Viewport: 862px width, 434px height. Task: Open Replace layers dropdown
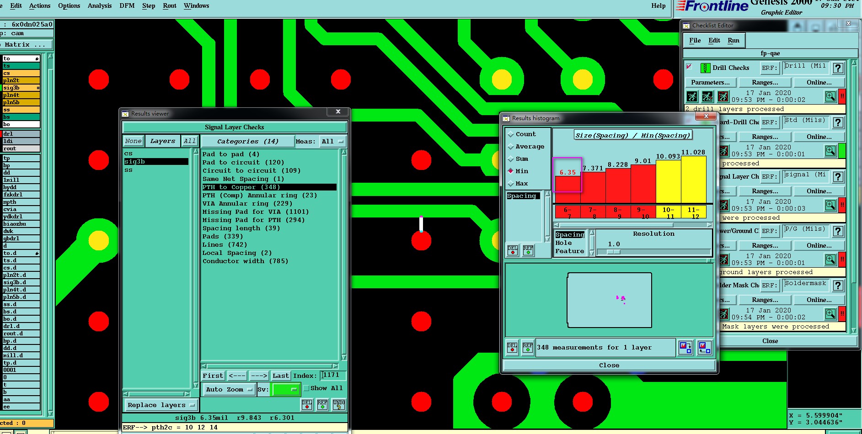(161, 405)
